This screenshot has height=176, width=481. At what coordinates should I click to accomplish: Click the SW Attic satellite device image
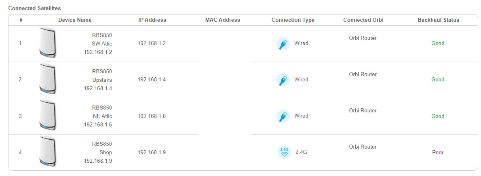point(48,43)
